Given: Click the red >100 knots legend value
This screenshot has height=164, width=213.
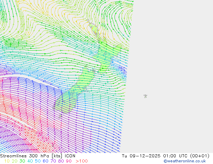Looking at the screenshot, I should (x=82, y=161).
